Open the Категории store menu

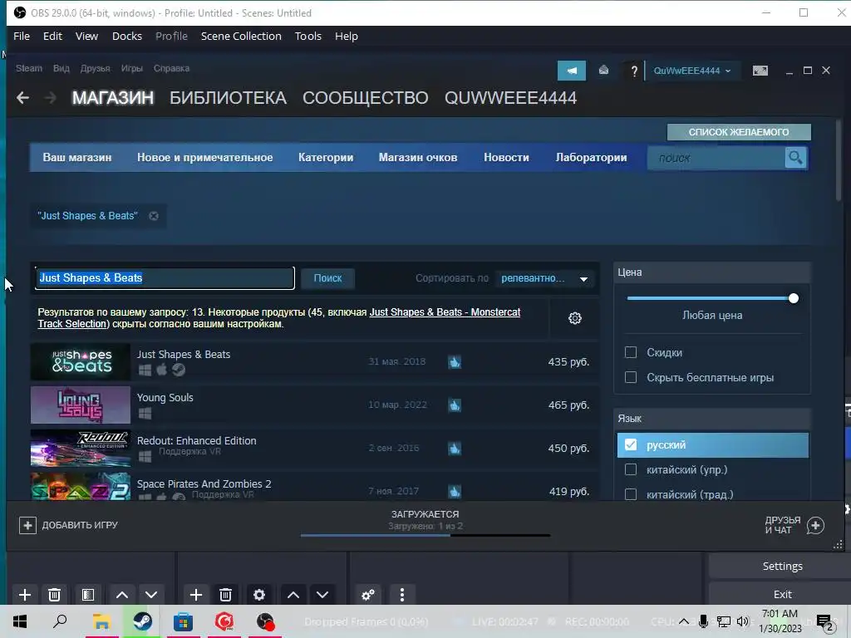[326, 157]
